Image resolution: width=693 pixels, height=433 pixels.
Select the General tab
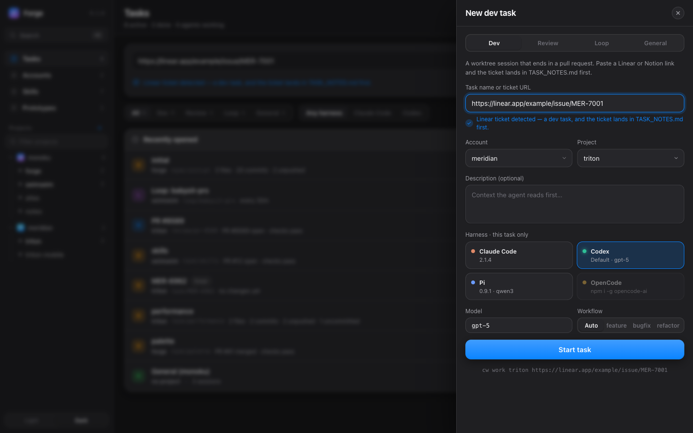(655, 43)
